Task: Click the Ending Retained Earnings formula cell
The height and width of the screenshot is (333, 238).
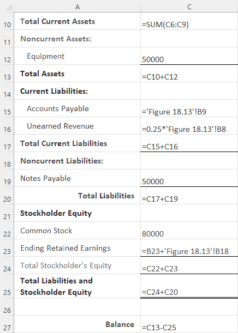Action: pos(189,248)
